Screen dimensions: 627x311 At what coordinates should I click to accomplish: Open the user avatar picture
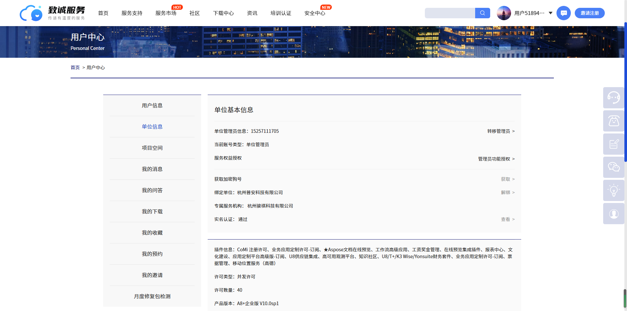click(x=504, y=13)
